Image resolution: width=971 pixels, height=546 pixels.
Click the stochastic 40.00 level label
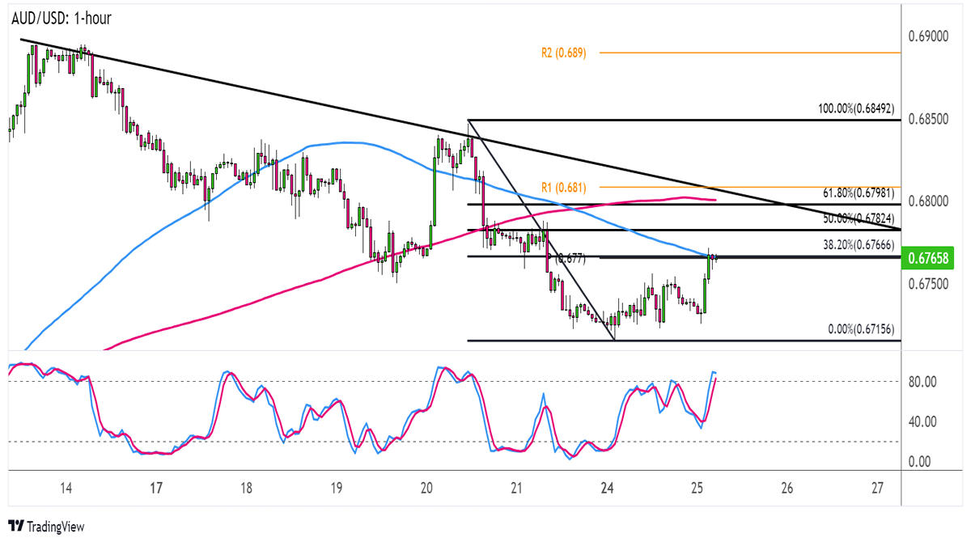click(923, 421)
